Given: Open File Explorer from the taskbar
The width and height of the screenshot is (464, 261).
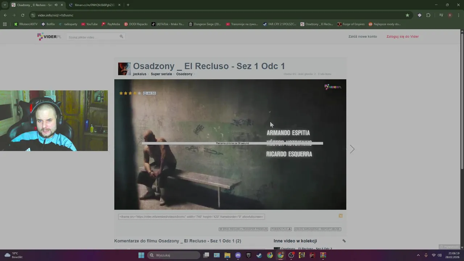Looking at the screenshot, I should [227, 255].
